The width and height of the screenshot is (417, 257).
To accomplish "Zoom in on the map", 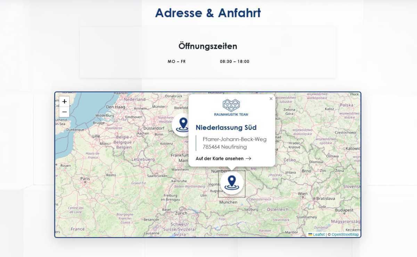I will [64, 102].
